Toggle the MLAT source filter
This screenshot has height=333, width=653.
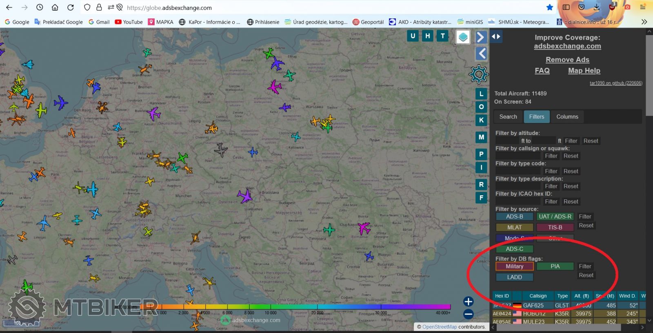[x=514, y=227]
